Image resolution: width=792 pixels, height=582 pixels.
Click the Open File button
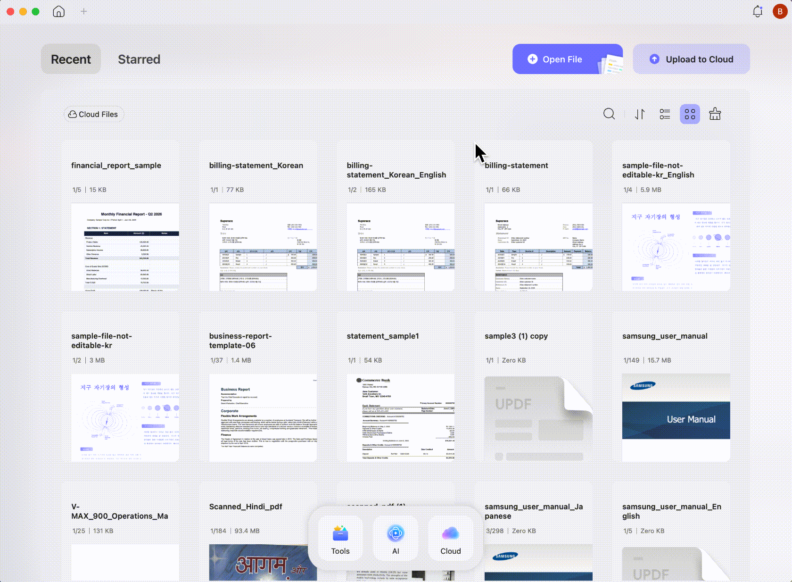coord(568,59)
